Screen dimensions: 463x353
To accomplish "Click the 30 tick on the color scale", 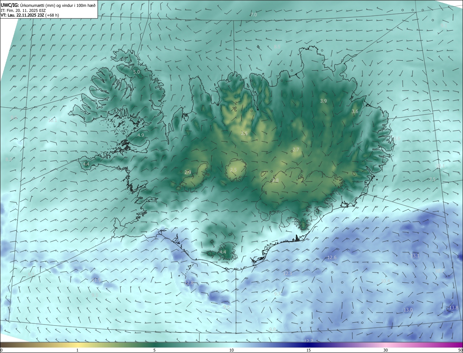I will [x=386, y=350].
